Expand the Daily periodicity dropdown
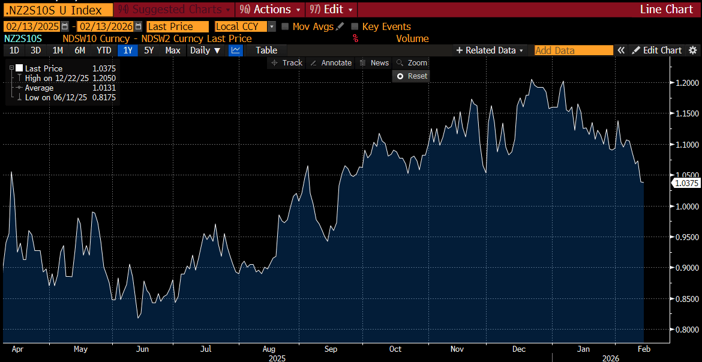The image size is (702, 362). pyautogui.click(x=205, y=50)
